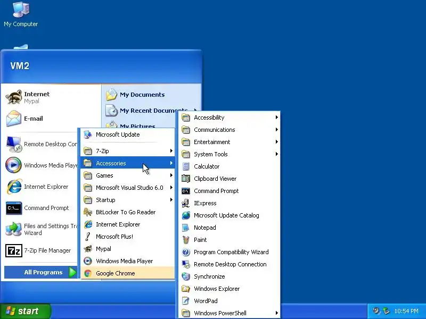Screen dimensions: 426x319
Task: Open Windows Media Player in the recent programs list
Action: click(x=42, y=165)
